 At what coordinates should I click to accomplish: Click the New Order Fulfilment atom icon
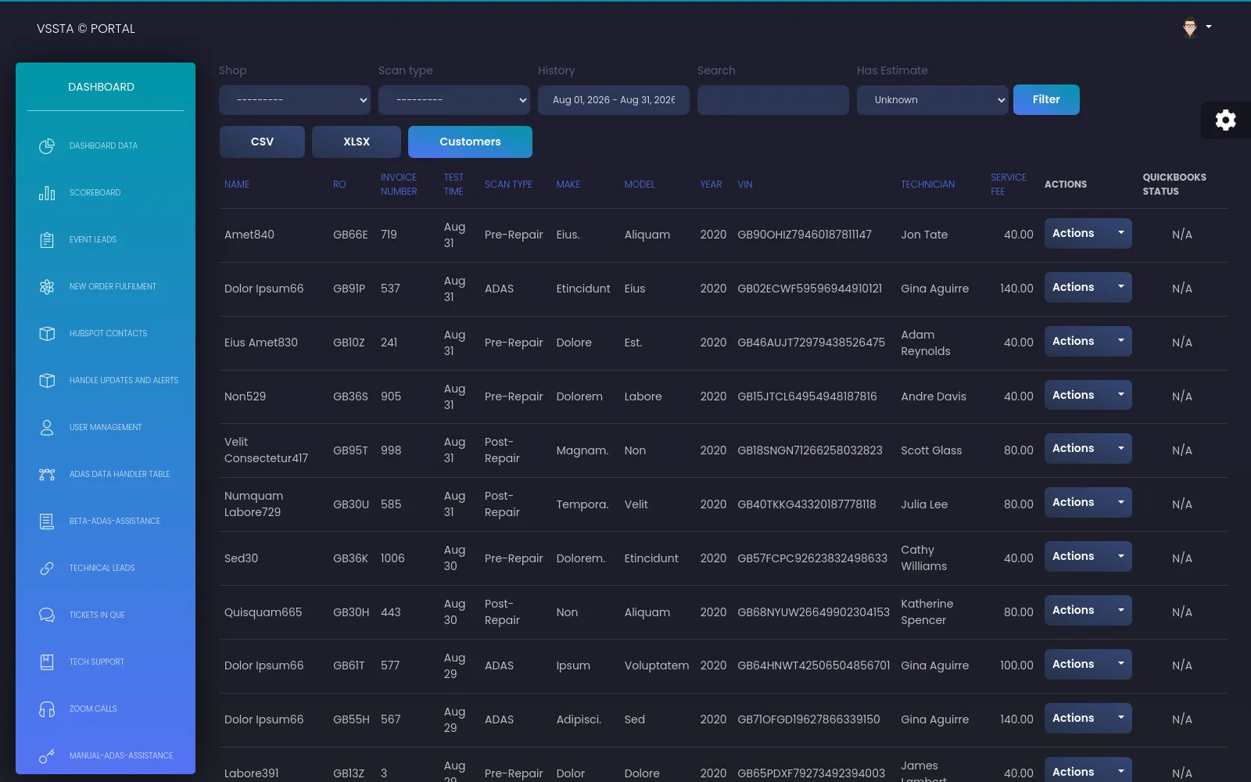[x=47, y=287]
